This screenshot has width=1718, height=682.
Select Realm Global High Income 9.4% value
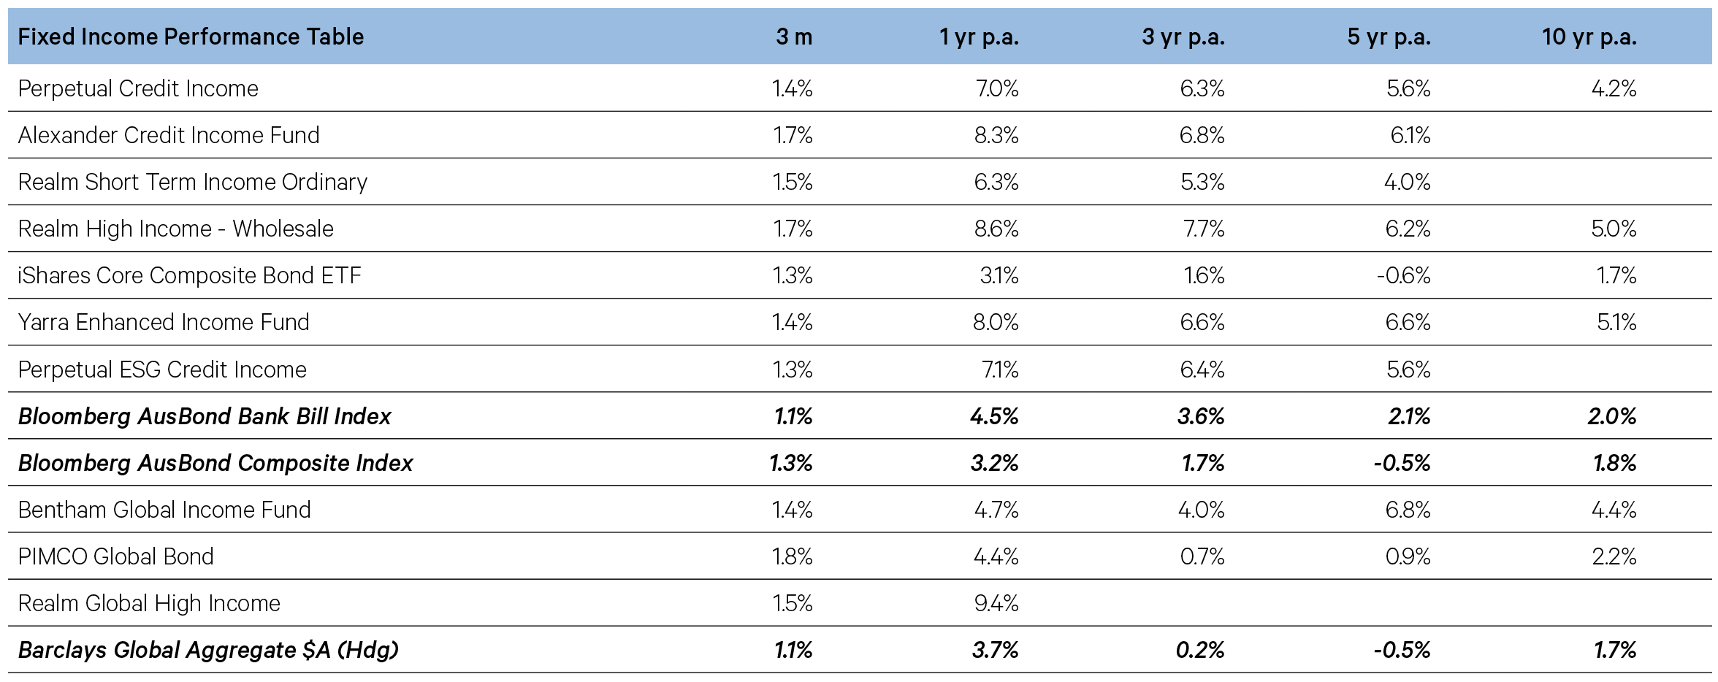[996, 603]
